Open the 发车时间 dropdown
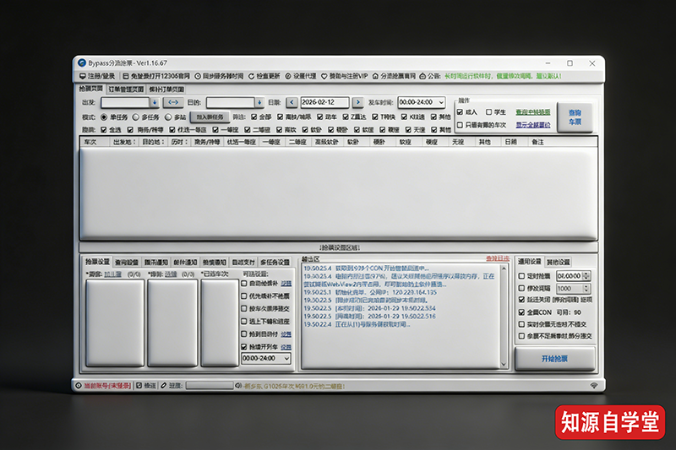The height and width of the screenshot is (450, 676). (x=440, y=102)
